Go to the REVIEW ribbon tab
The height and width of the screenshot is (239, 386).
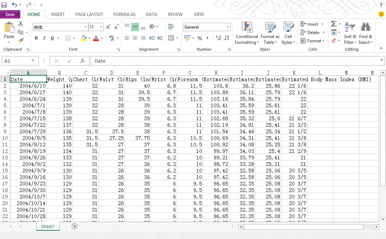click(175, 14)
